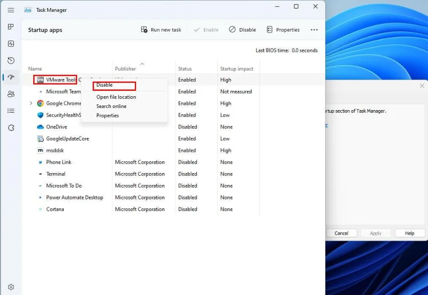Click Run new task

(x=161, y=30)
